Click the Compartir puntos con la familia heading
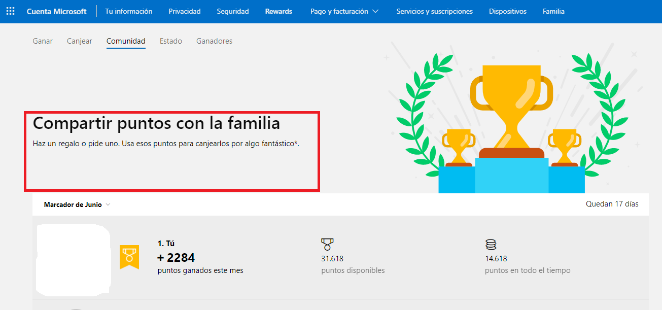This screenshot has height=310, width=662. tap(156, 123)
